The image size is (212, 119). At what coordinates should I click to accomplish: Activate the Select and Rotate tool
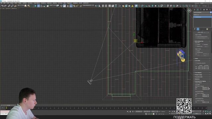click(x=42, y=6)
